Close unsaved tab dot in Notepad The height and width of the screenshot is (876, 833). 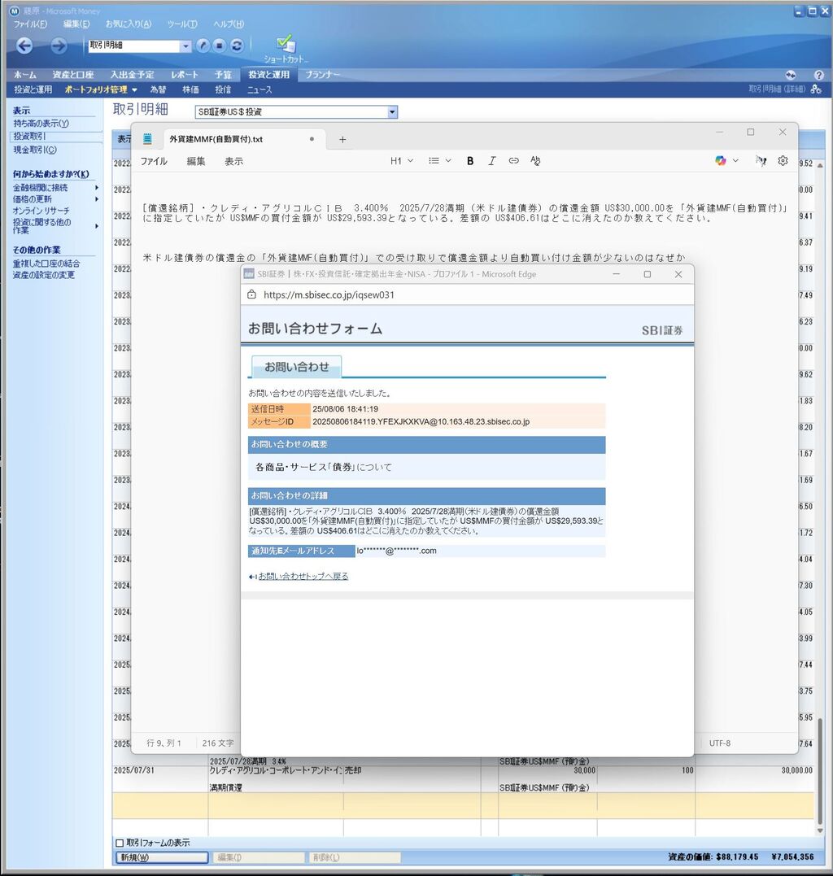(x=312, y=139)
